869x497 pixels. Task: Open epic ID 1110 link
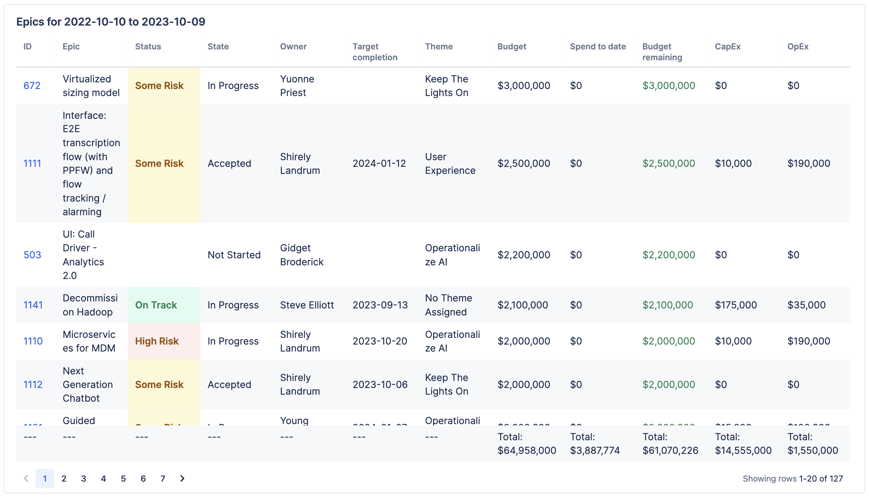33,341
